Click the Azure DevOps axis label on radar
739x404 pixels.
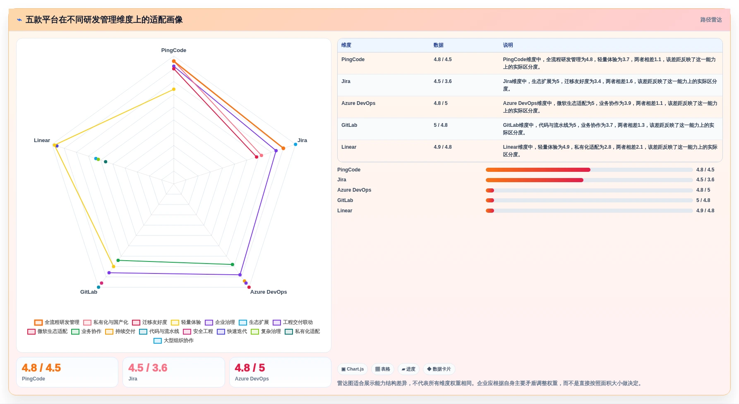click(269, 292)
